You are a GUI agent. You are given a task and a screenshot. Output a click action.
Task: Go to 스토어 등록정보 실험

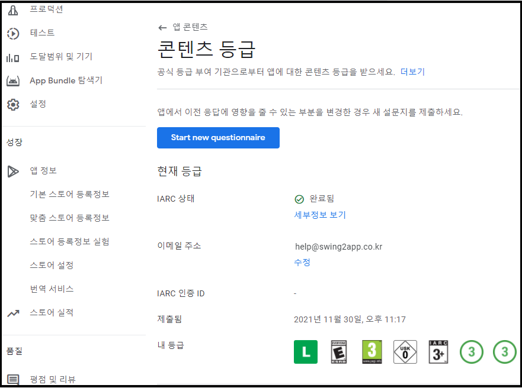69,242
